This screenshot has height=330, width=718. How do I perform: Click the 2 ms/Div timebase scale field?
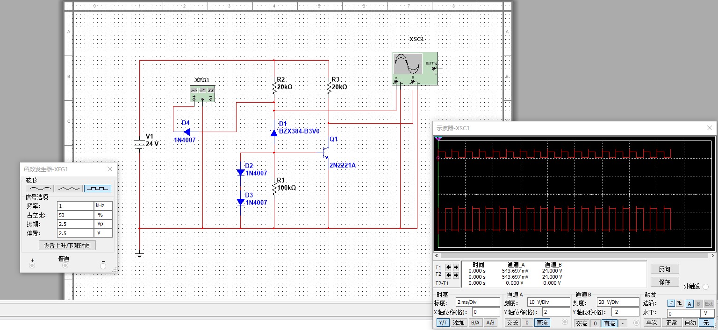[x=478, y=302]
